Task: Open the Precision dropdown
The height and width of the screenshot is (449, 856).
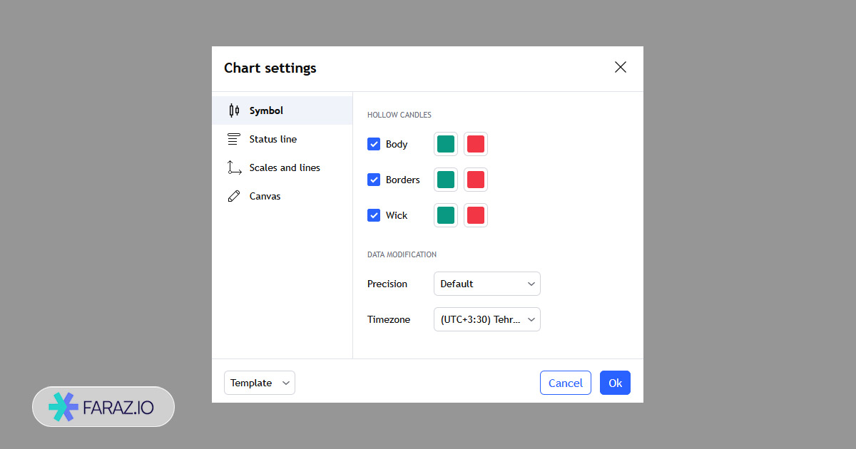Action: [487, 284]
